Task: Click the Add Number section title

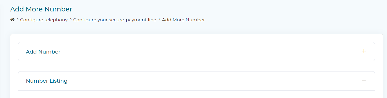Action: (x=43, y=52)
